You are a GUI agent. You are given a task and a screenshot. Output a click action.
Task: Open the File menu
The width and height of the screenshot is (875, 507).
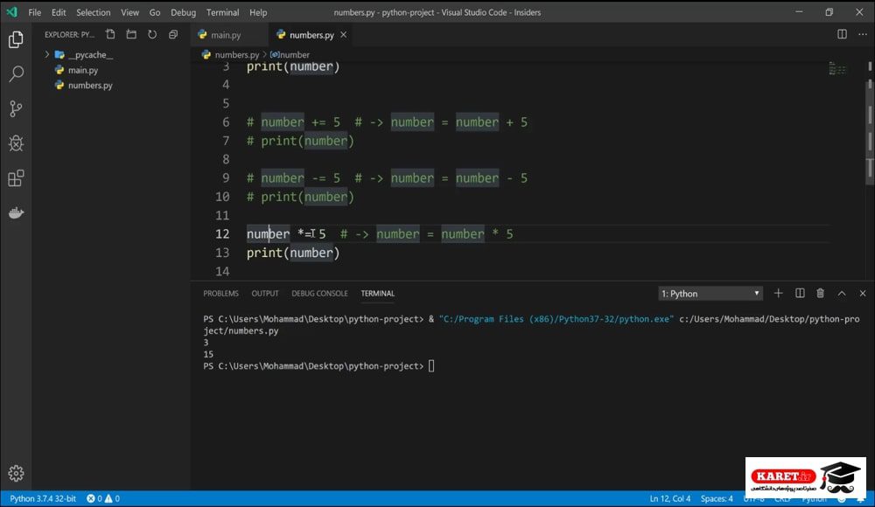(x=35, y=12)
